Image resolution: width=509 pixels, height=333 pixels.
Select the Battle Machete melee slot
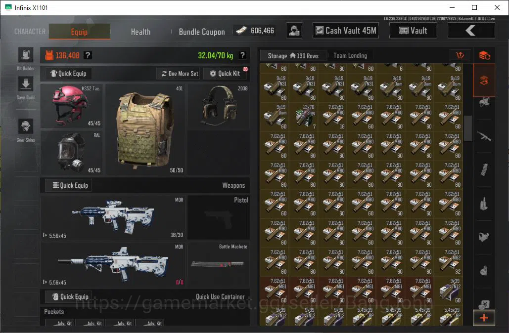(x=219, y=264)
